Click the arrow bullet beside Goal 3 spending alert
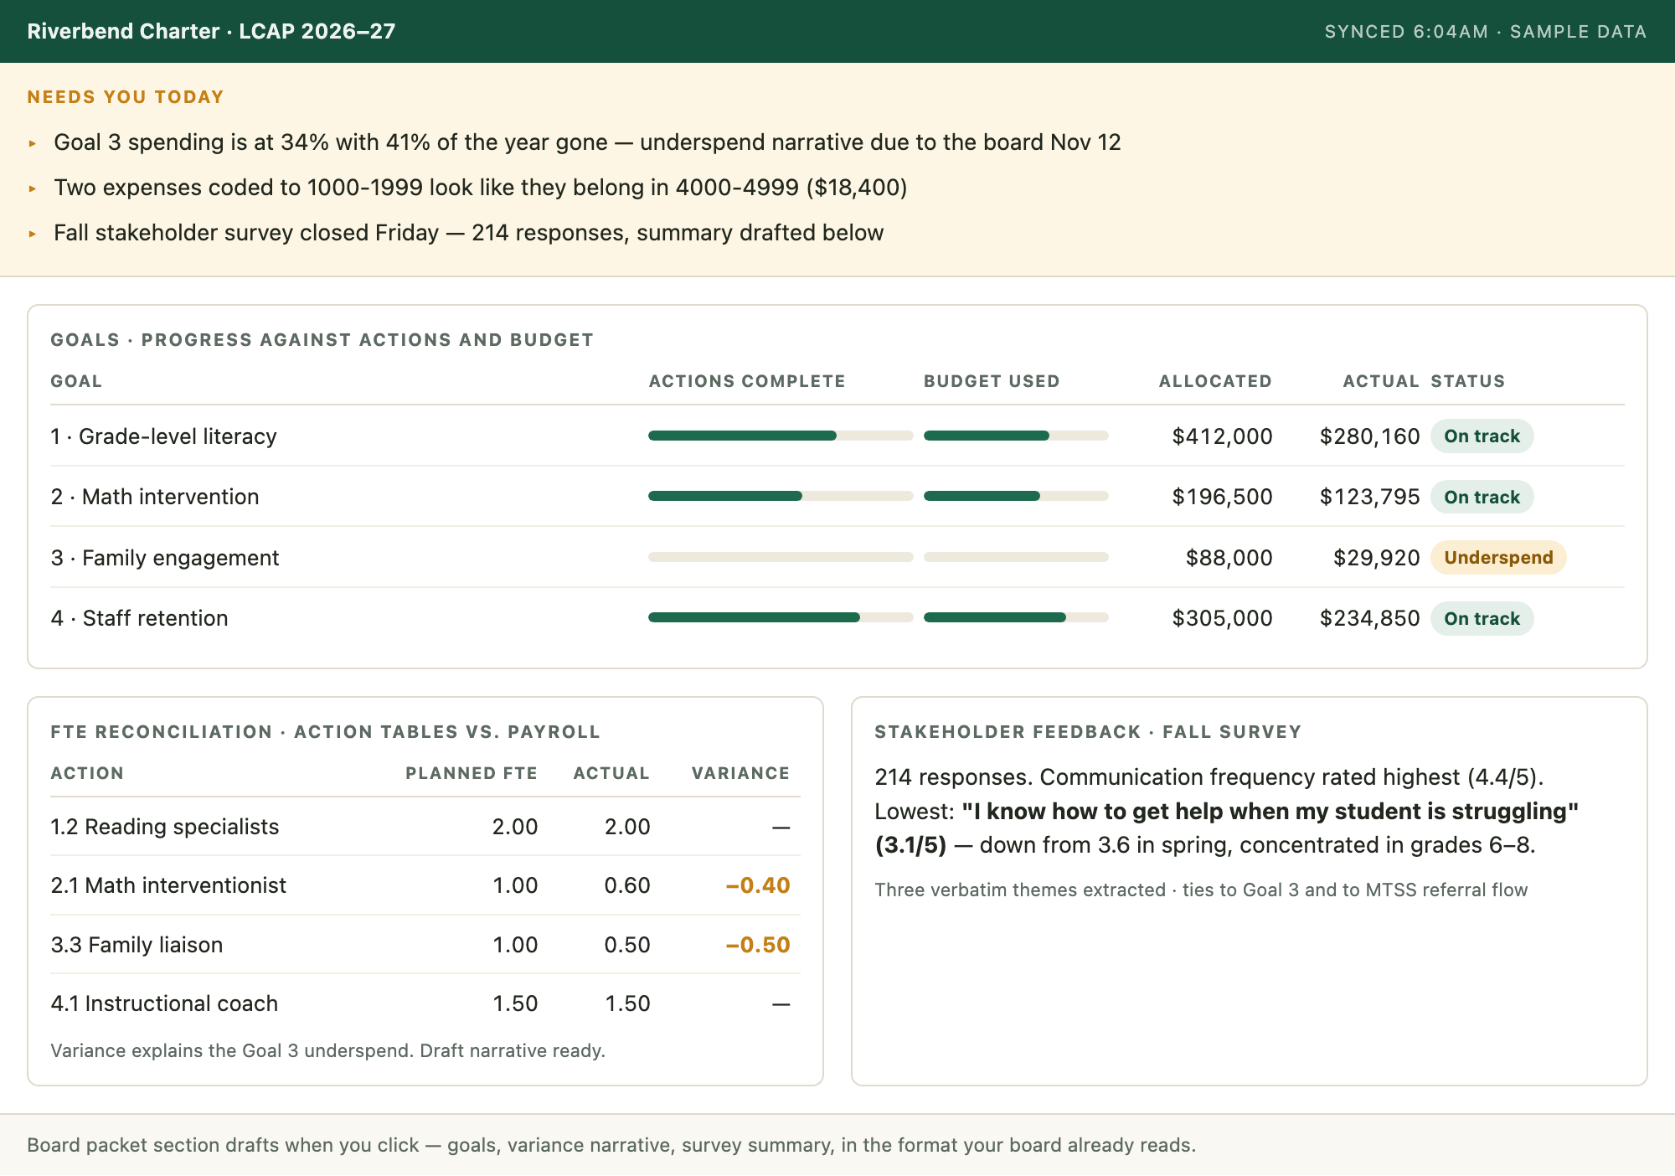 coord(33,143)
